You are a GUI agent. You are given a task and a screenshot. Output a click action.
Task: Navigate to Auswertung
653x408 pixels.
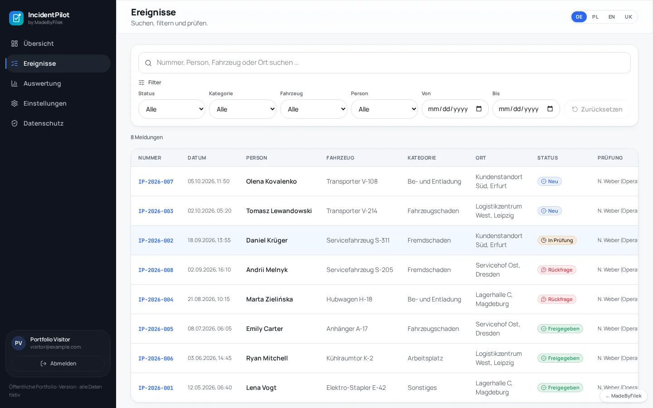point(58,83)
